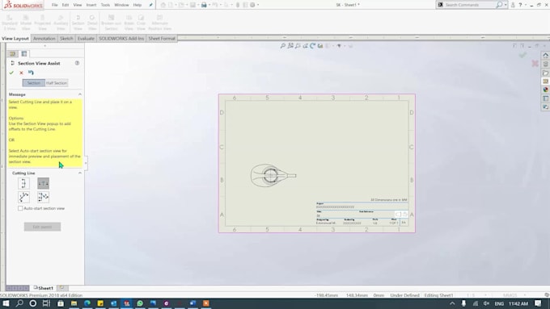Screen dimensions: 550x309
Task: Open Design Library in task pane
Action: tap(545, 64)
